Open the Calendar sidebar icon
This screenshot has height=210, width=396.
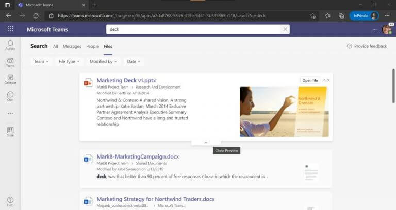point(10,79)
